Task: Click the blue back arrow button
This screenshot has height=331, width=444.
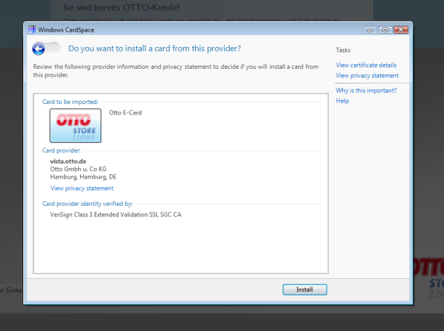Action: [38, 49]
